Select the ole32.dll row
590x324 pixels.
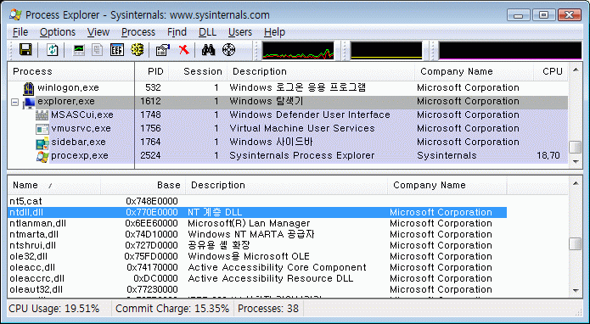click(257, 257)
